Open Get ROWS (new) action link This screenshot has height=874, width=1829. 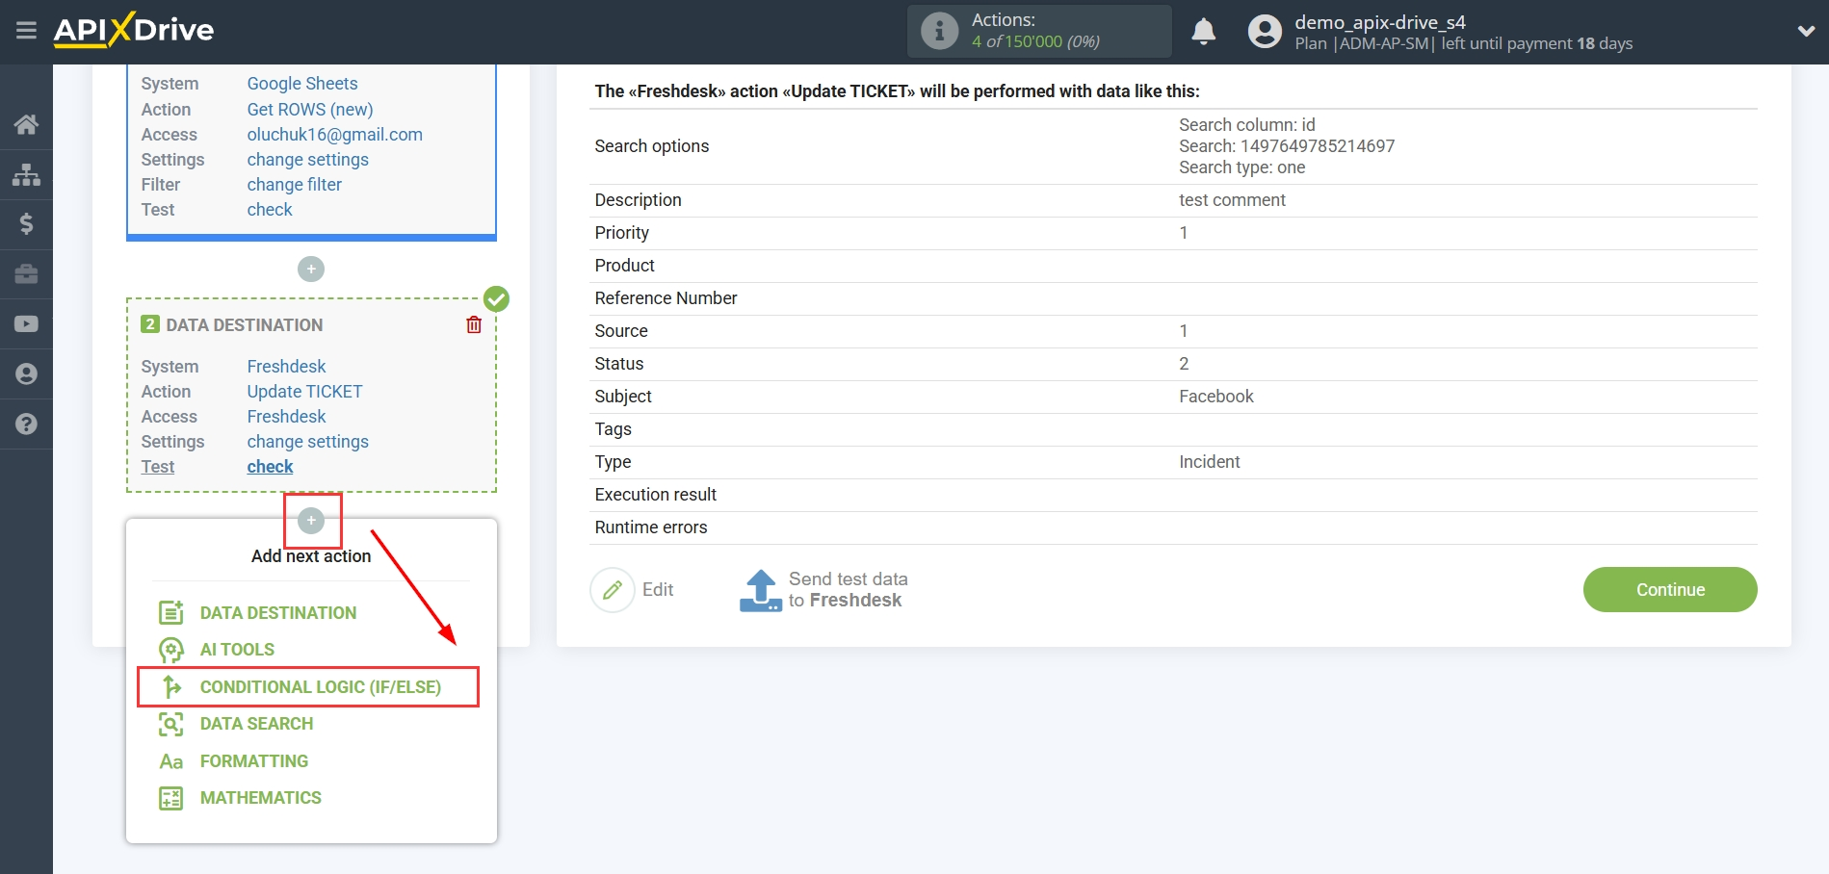(x=310, y=110)
